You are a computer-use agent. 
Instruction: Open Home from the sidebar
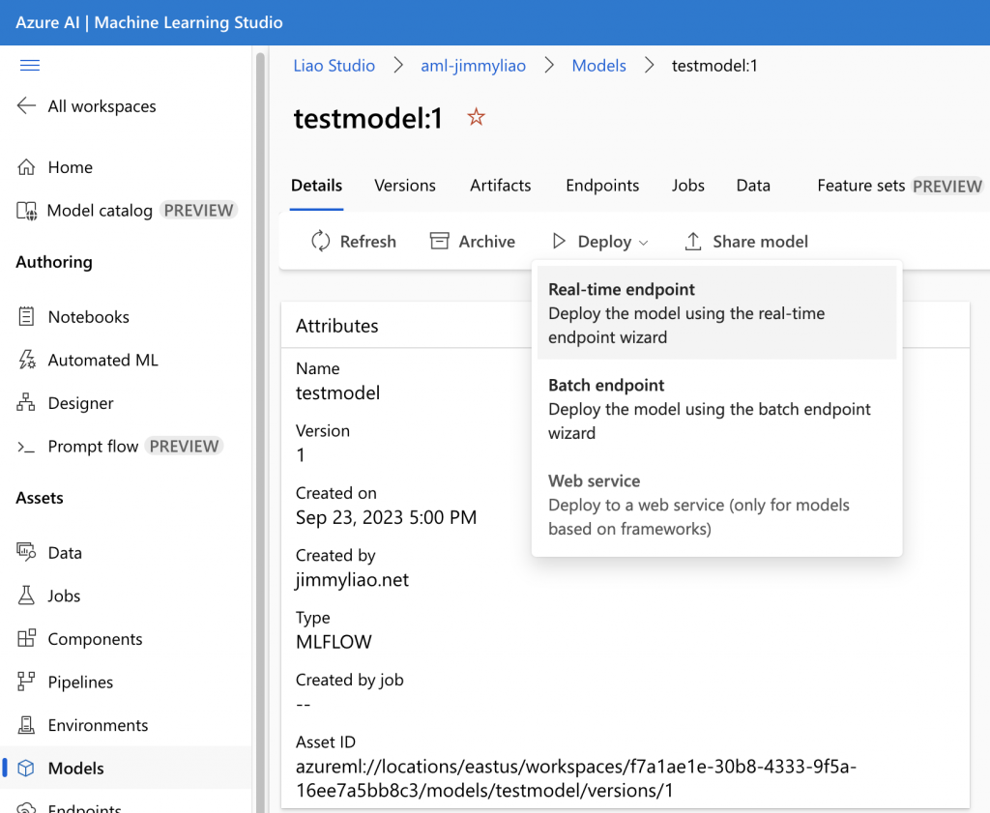(70, 167)
